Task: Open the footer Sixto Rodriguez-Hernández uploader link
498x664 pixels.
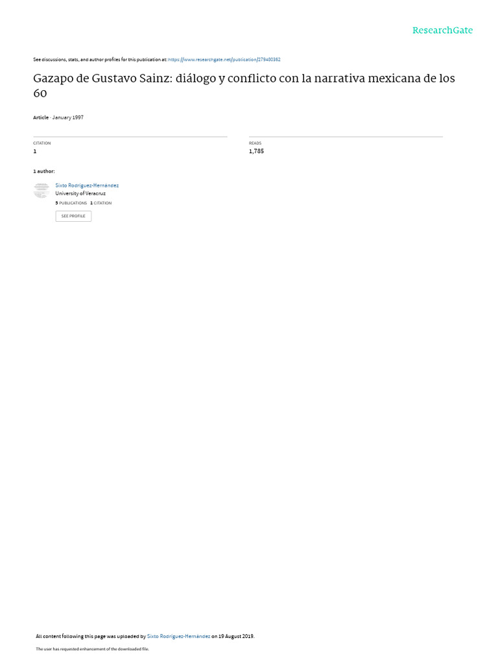Action: 178,636
